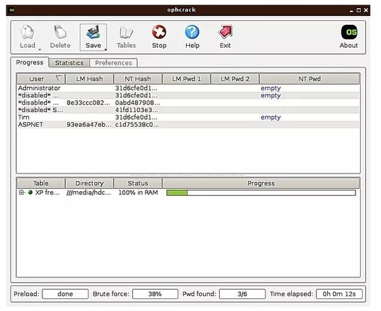Open the Save dropdown arrow
The width and height of the screenshot is (381, 311).
click(x=105, y=50)
